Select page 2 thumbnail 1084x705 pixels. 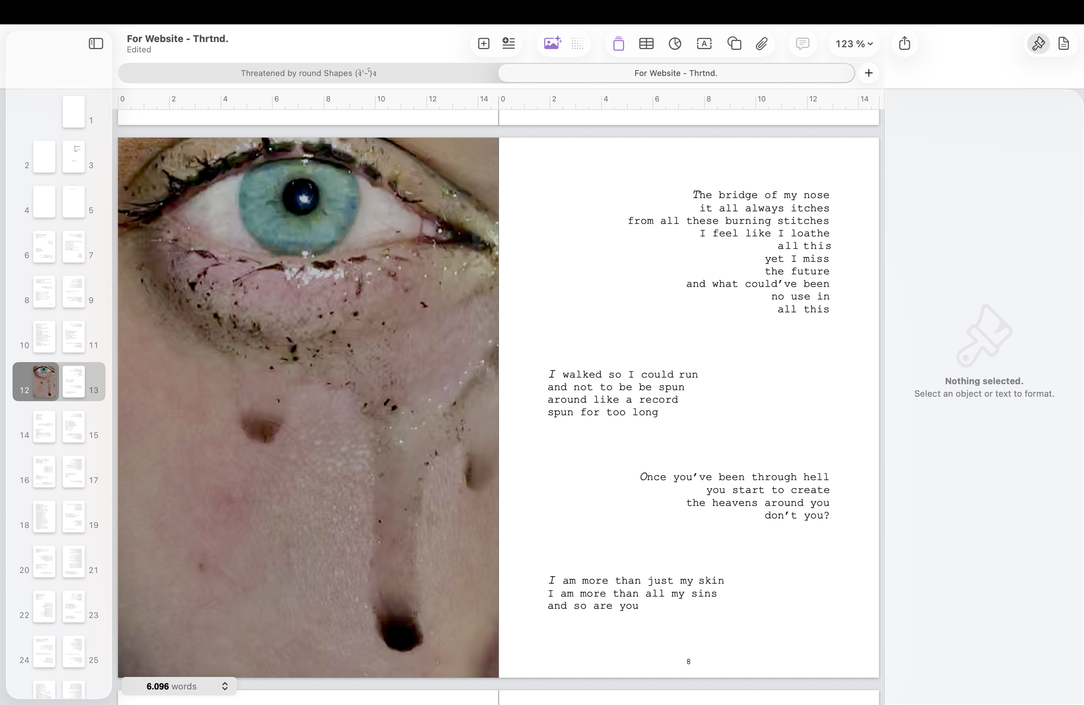44,157
